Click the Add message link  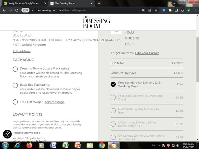54,102
